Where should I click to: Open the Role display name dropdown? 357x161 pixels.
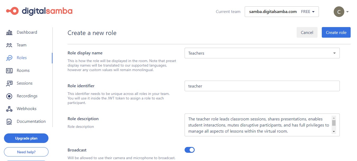pos(334,53)
